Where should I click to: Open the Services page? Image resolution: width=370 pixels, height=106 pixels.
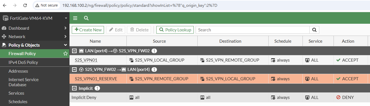[x=16, y=93]
